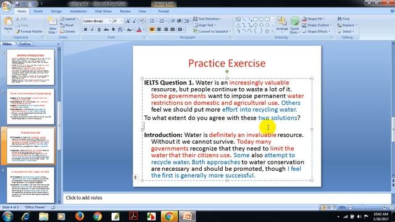Open the Quick Styles gallery

[x=294, y=25]
